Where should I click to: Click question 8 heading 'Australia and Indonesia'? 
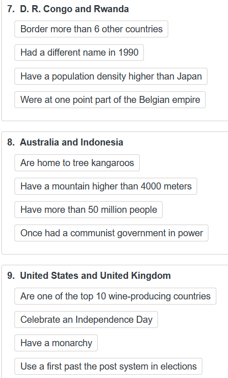click(x=71, y=142)
